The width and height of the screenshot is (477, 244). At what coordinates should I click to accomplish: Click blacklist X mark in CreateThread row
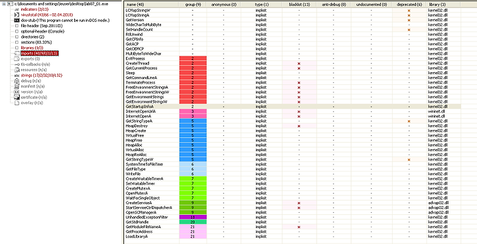[x=299, y=64]
